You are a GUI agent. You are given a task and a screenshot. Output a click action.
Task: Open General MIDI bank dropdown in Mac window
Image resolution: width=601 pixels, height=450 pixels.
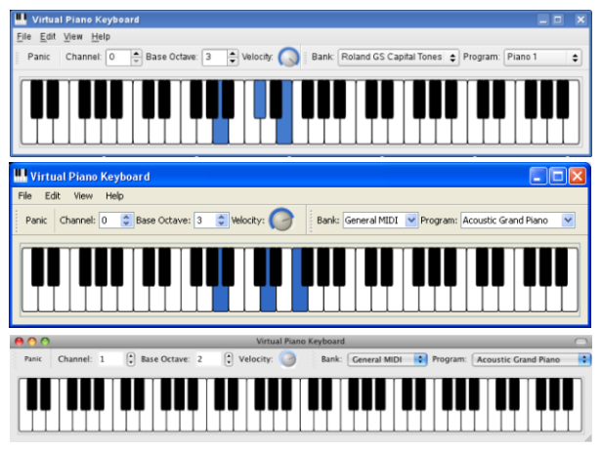387,359
